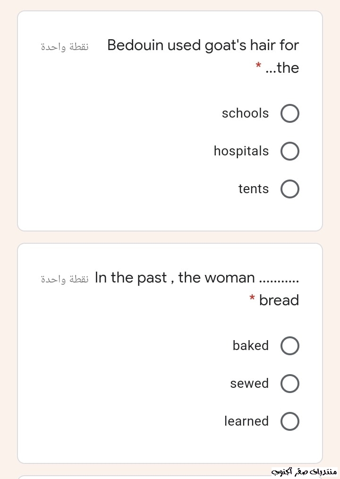This screenshot has height=479, width=340.
Task: Select the "schools" radio circle
Action: pos(290,113)
